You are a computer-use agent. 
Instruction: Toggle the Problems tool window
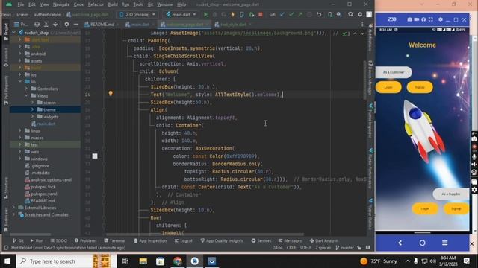[85, 240]
